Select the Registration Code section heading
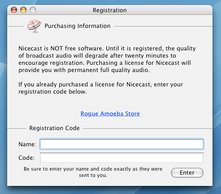Image resolution: width=221 pixels, height=194 pixels. click(x=54, y=128)
